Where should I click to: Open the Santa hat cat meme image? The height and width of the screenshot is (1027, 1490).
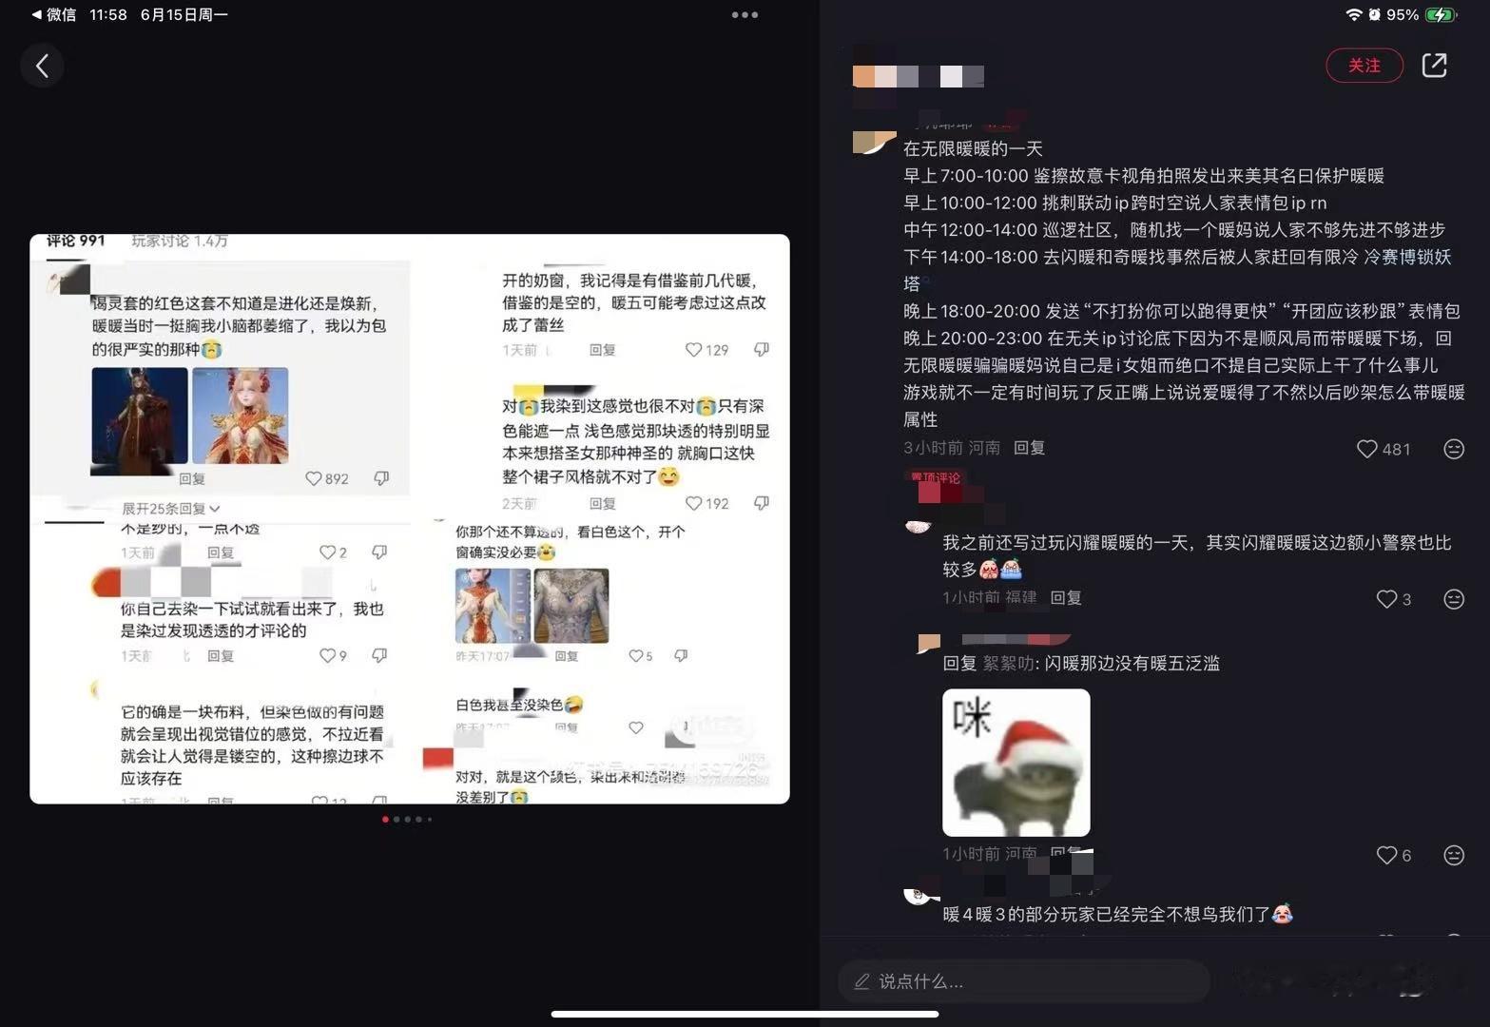click(x=1016, y=763)
